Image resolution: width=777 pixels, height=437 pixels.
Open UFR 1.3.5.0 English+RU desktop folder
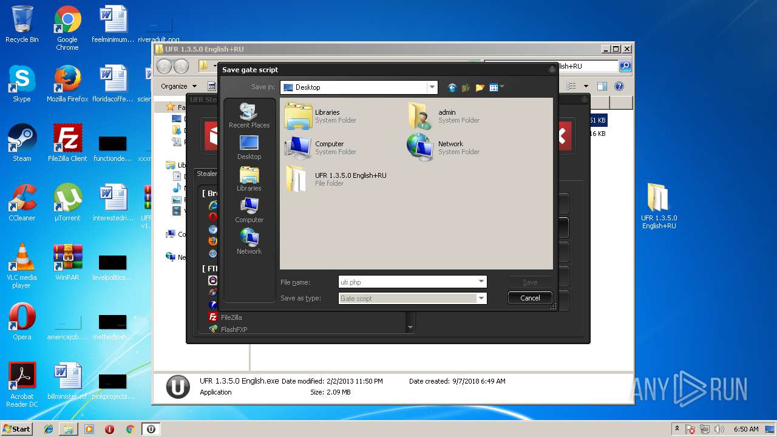pos(659,206)
